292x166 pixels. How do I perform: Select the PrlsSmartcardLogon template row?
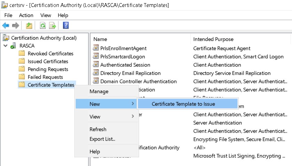(x=122, y=57)
